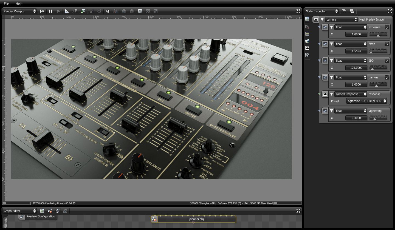Screen dimensions: 395x230
Task: Click the vignetting float node icon
Action: (x=325, y=111)
